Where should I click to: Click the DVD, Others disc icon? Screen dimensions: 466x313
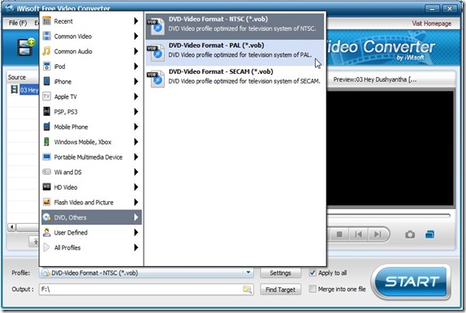(46, 217)
